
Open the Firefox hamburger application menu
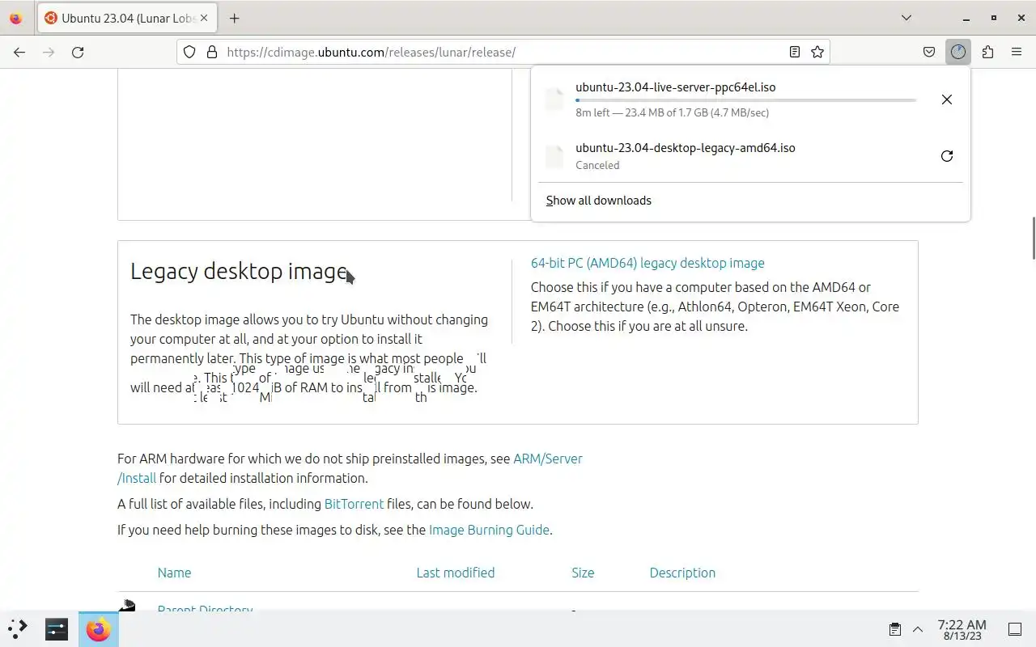tap(1017, 52)
